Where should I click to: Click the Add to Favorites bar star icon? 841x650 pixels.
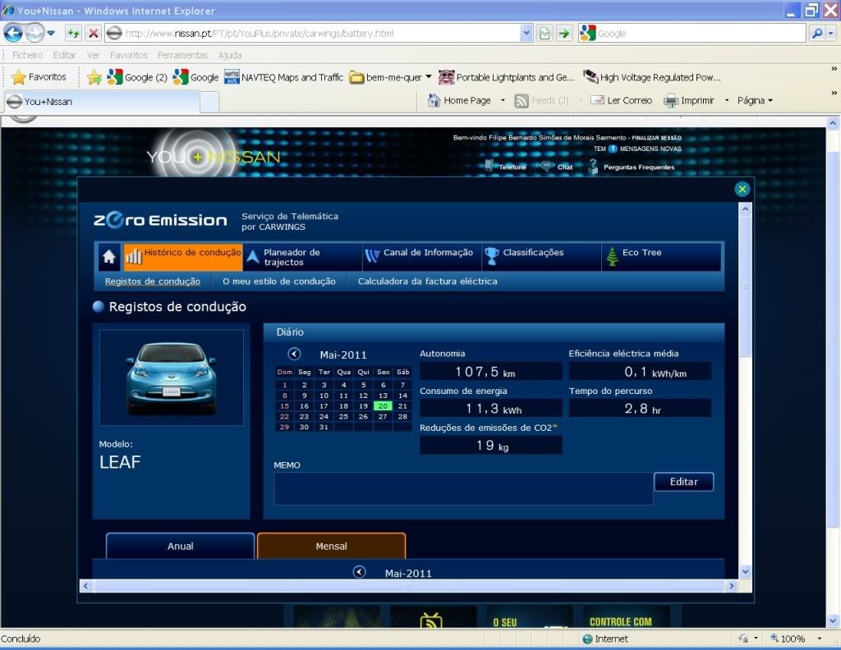click(x=94, y=77)
